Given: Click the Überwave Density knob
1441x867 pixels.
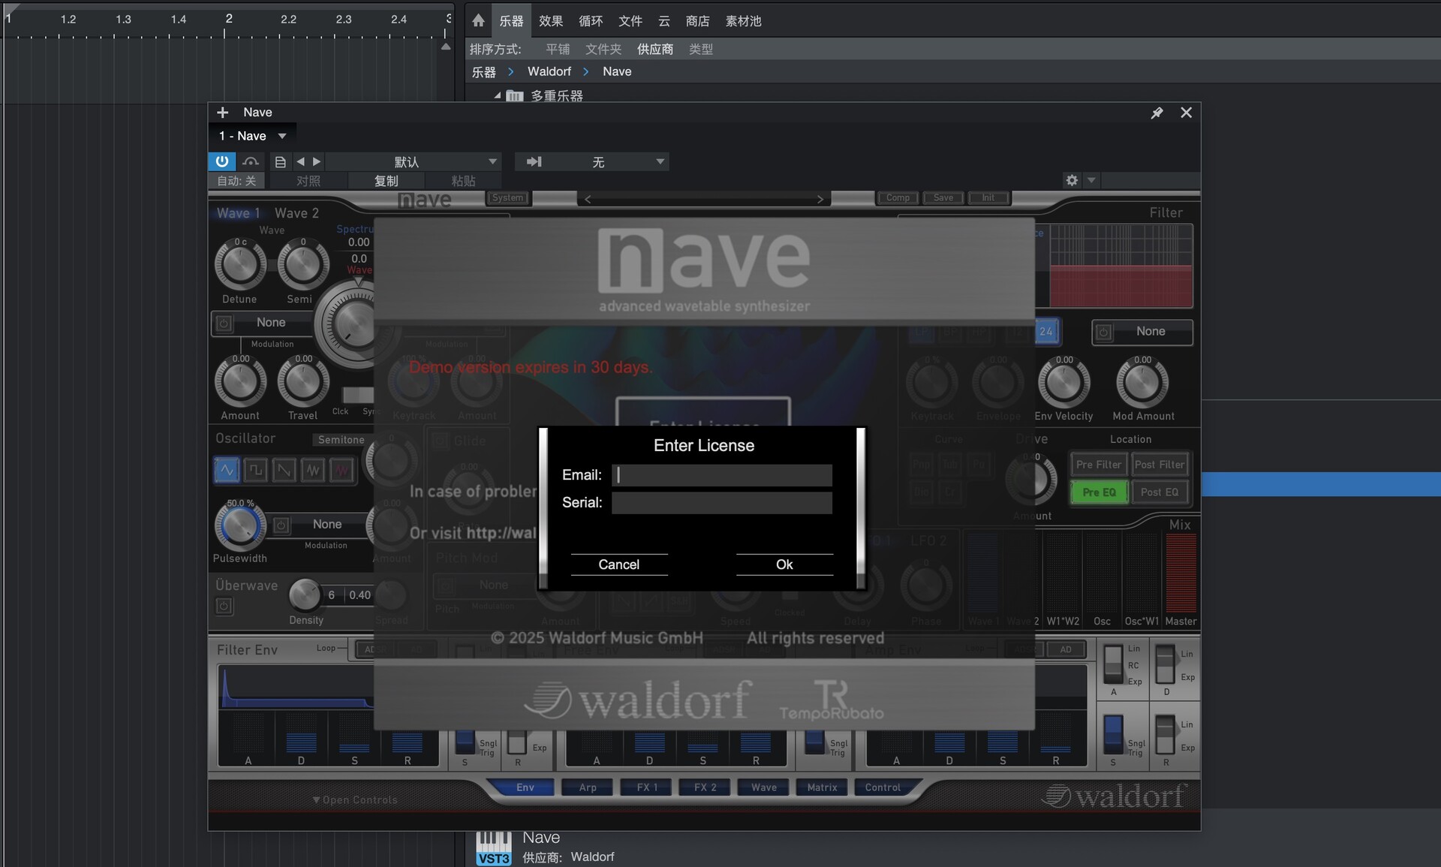Looking at the screenshot, I should click(x=305, y=595).
